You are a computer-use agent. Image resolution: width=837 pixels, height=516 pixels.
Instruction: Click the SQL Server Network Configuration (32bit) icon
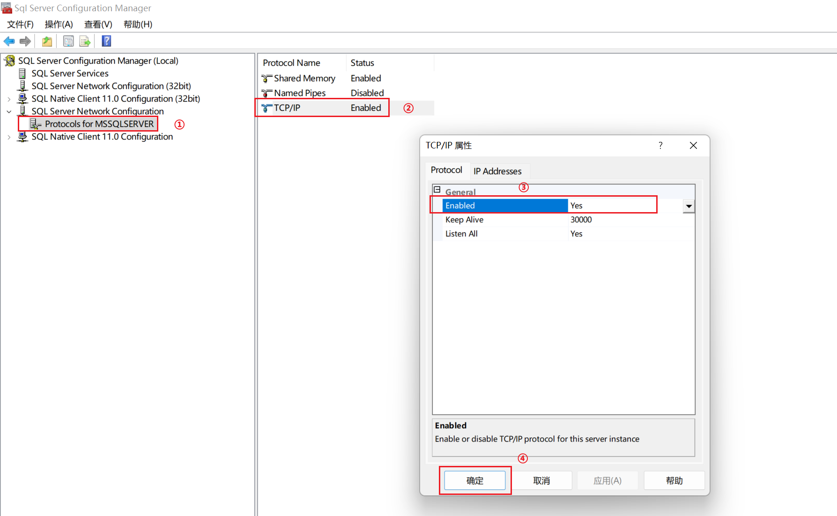click(22, 86)
